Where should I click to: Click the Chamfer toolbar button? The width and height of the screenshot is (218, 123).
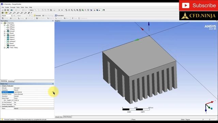[x=59, y=18]
